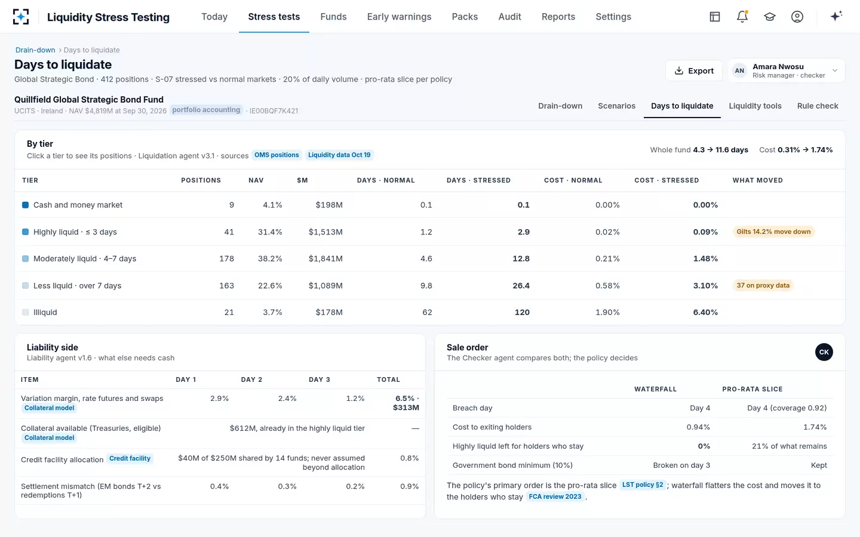Open the Rule check sub-tab
This screenshot has width=860, height=537.
coord(818,106)
